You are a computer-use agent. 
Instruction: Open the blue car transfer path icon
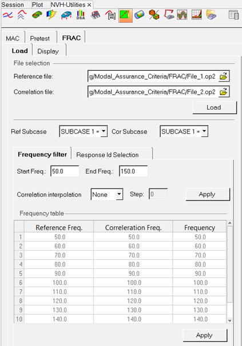pos(66,15)
